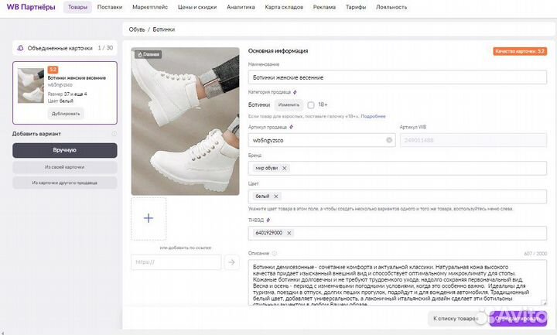Follow the 'Подробнее' link
Screen dimensions: 557x335
point(373,116)
